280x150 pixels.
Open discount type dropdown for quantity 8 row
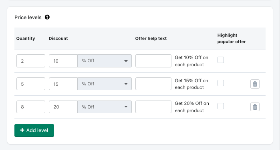(105, 107)
